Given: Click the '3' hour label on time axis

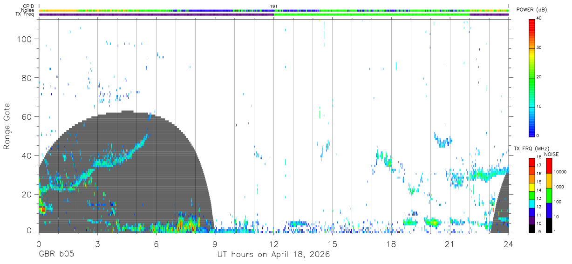Looking at the screenshot, I should (97, 244).
